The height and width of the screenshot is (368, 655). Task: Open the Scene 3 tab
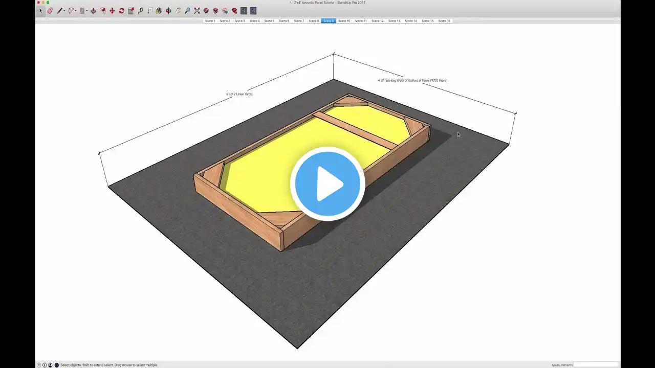239,21
